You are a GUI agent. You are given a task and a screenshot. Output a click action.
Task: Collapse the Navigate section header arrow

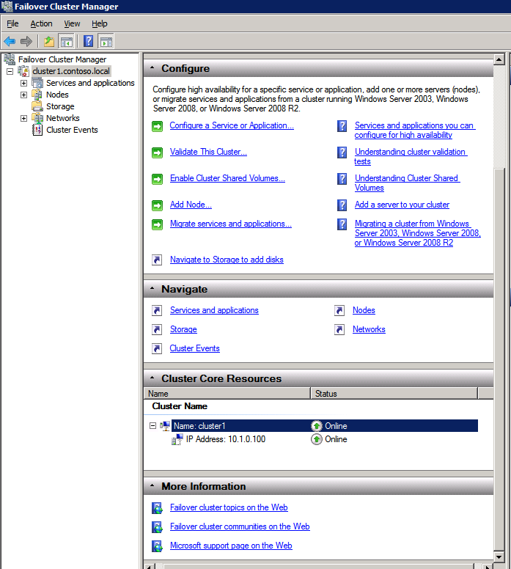[x=152, y=288]
